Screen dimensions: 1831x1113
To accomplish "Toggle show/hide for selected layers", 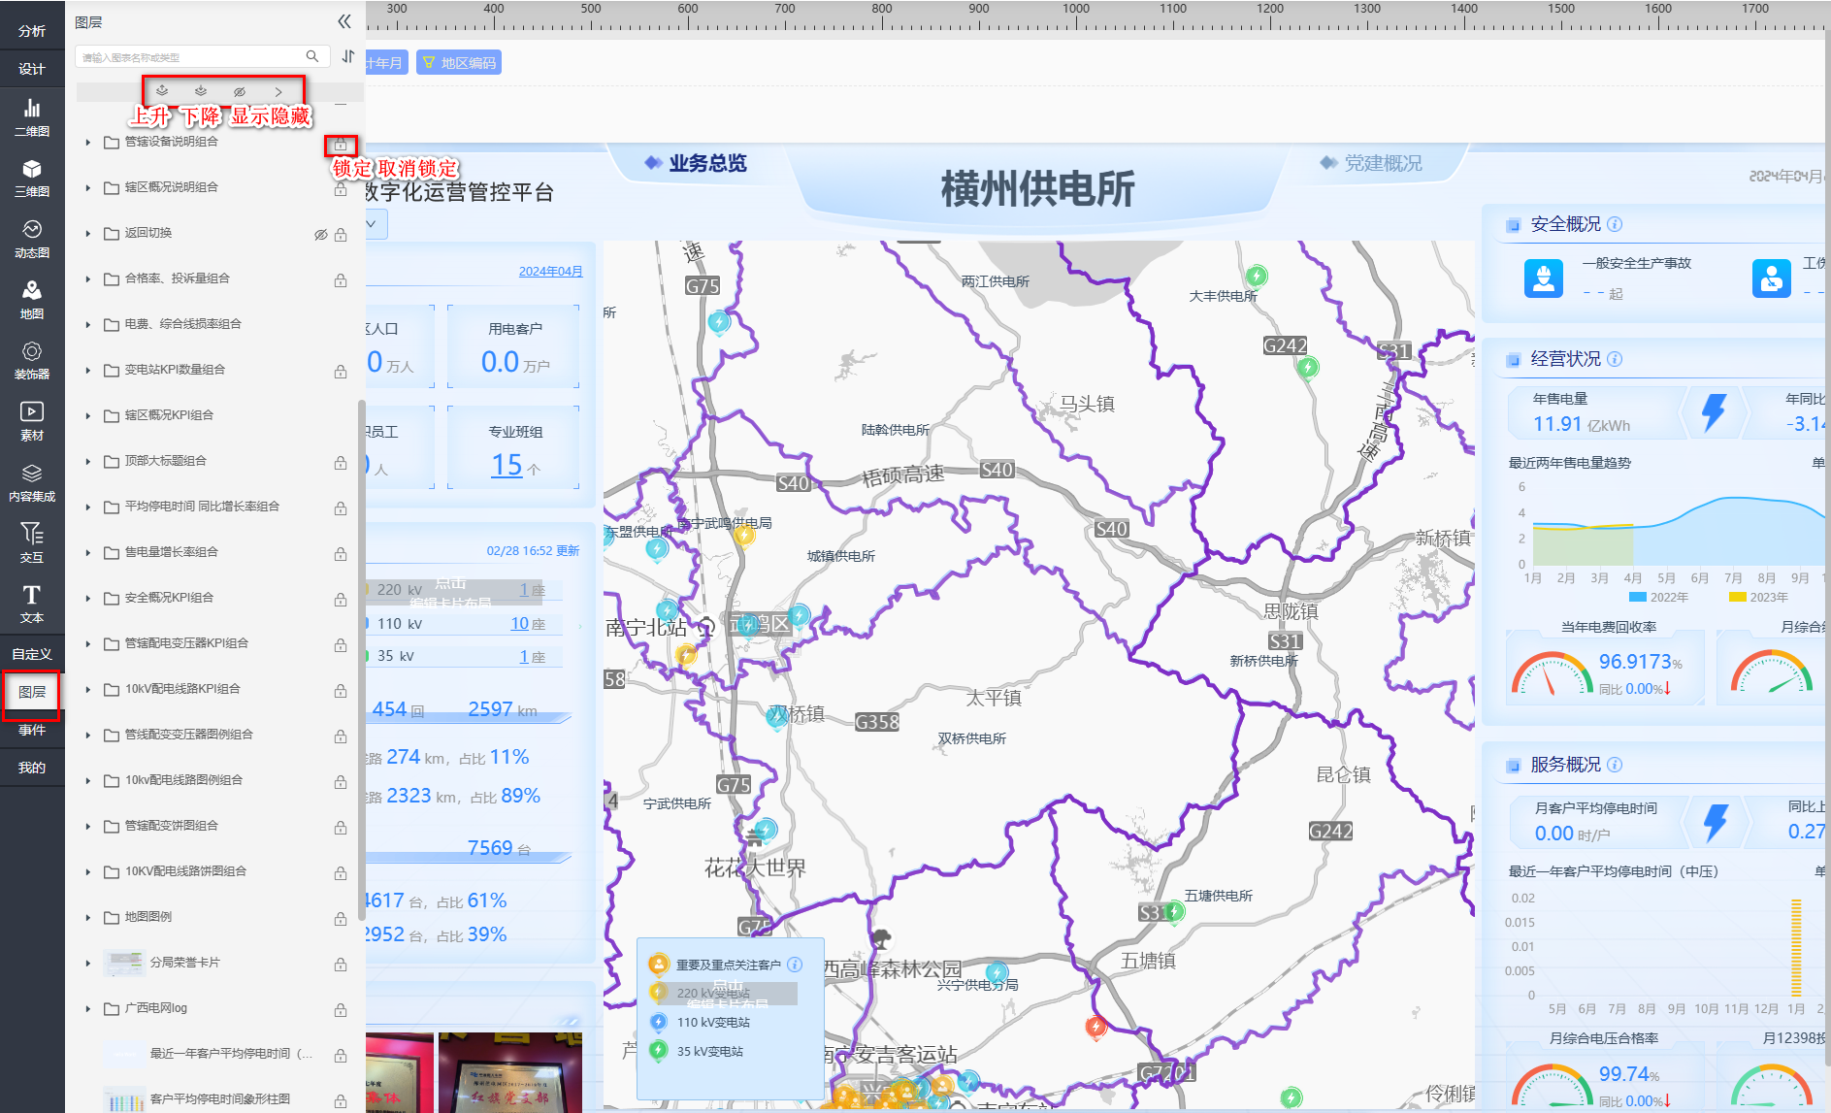I will (240, 91).
